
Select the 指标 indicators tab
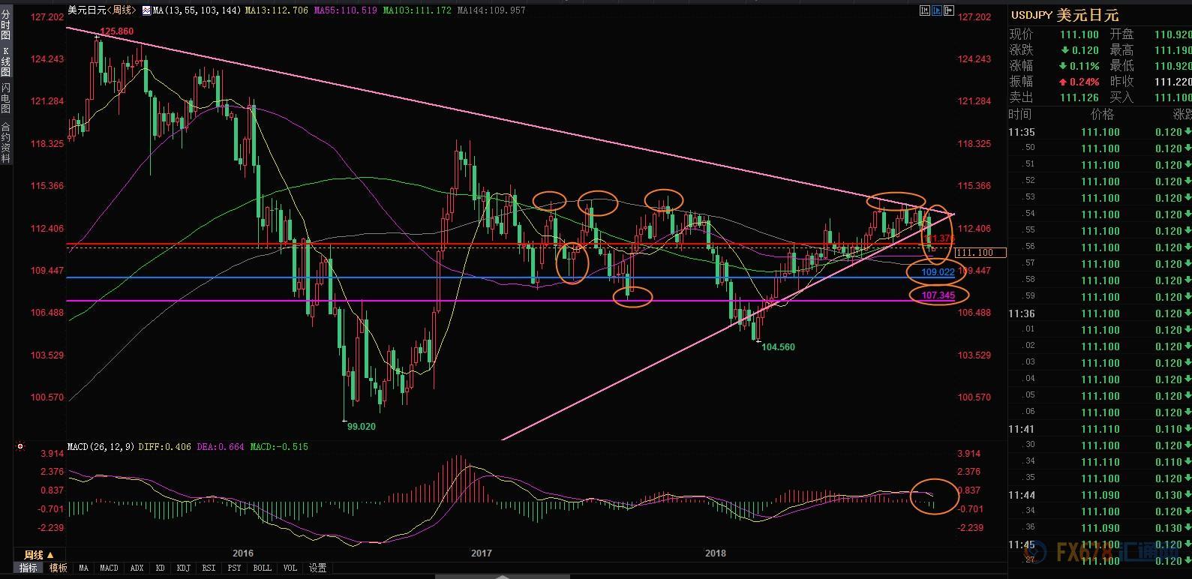(x=29, y=568)
